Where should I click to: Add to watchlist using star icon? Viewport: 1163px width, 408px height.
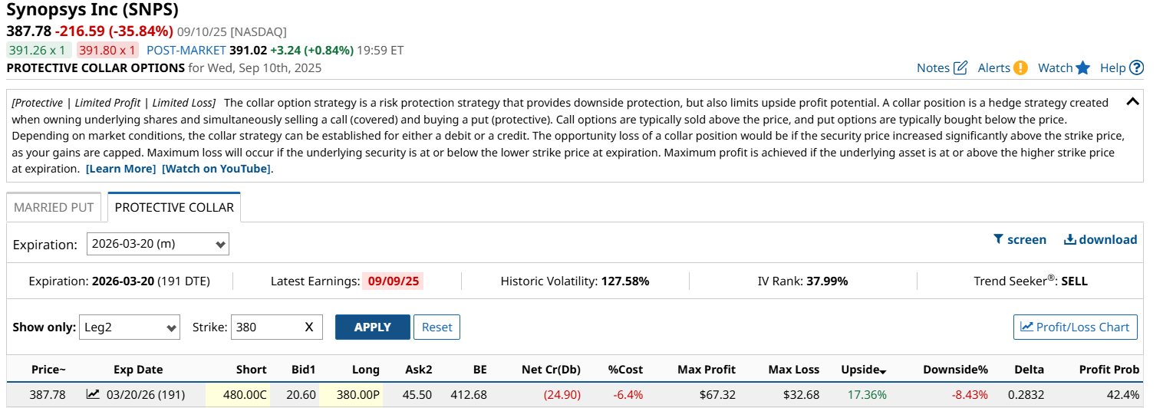(x=1082, y=67)
